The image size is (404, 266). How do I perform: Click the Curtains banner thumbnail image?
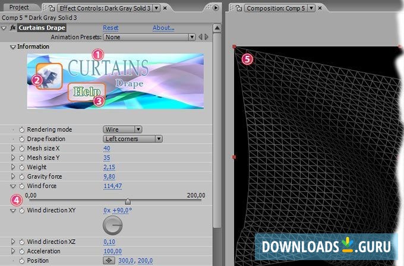[115, 81]
